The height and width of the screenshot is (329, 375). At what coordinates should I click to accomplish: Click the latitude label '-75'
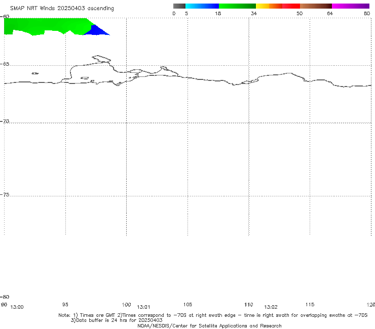point(5,194)
